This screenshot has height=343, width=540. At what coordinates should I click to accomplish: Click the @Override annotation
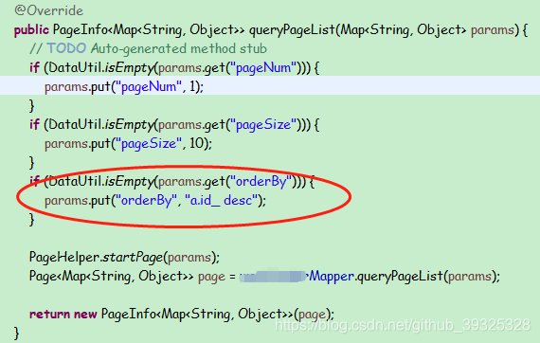coord(48,10)
